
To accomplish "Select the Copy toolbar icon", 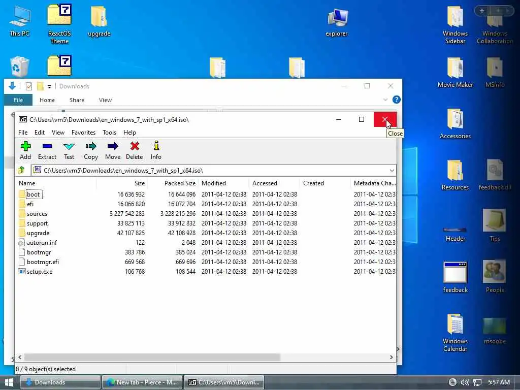I will coord(90,150).
